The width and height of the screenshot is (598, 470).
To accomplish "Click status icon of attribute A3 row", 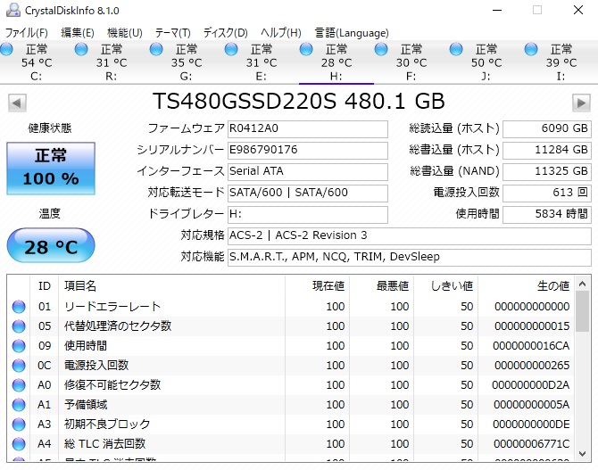I will pyautogui.click(x=19, y=425).
